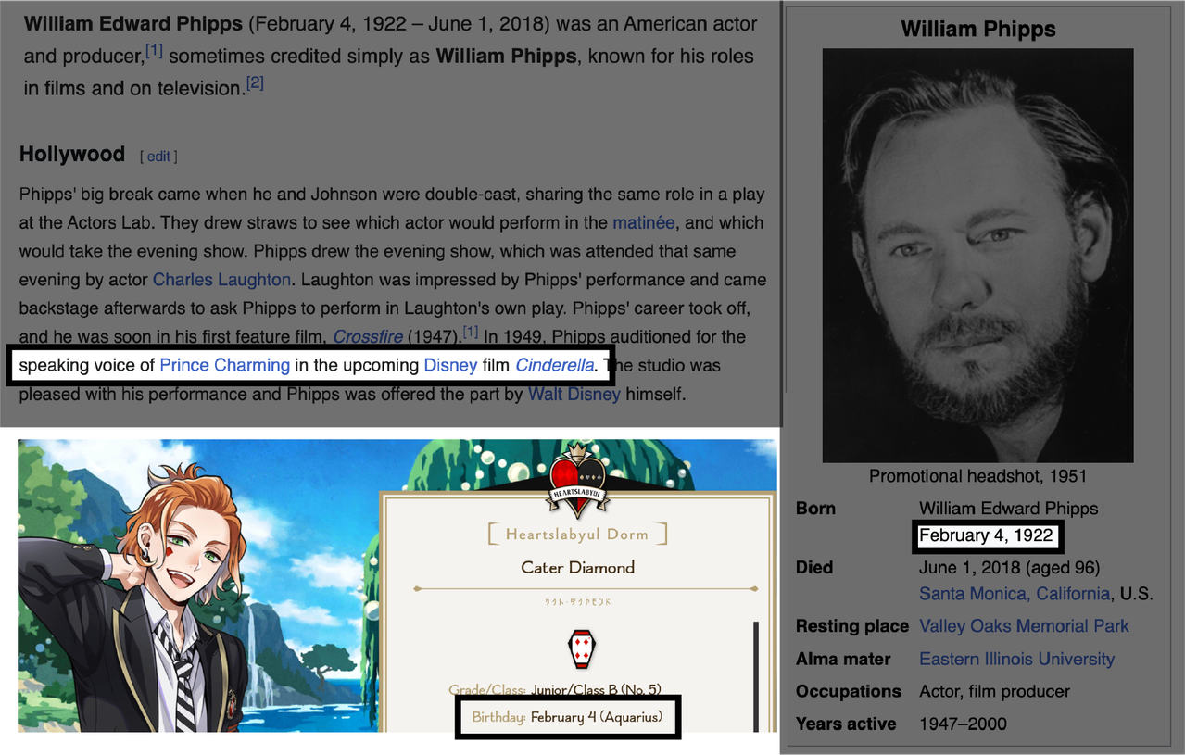Open the Crossfire film link

pyautogui.click(x=368, y=336)
